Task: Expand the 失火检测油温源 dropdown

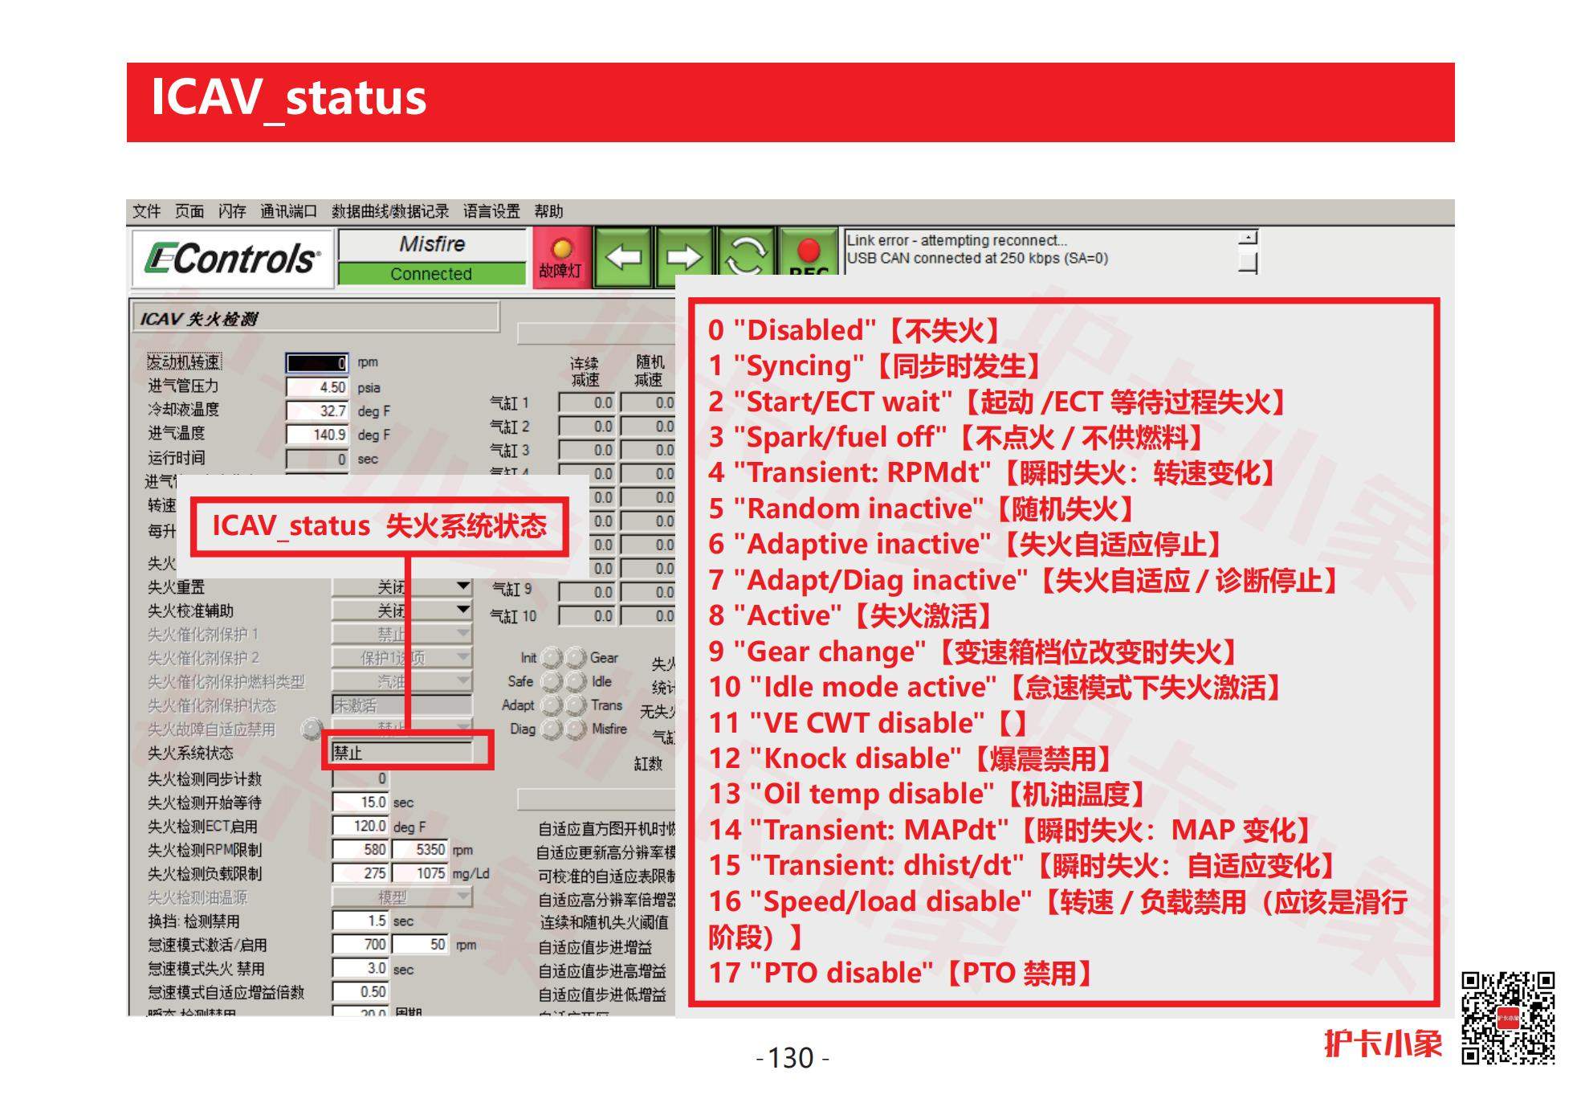Action: 462,897
